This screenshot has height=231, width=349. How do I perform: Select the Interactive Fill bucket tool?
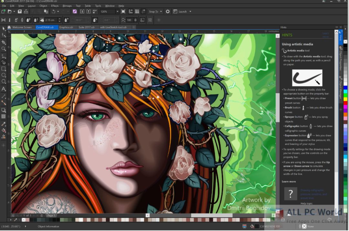click(4, 130)
